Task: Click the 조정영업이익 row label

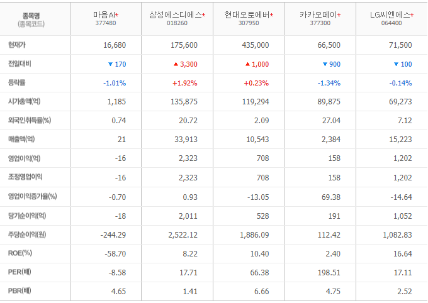Action: [25, 177]
